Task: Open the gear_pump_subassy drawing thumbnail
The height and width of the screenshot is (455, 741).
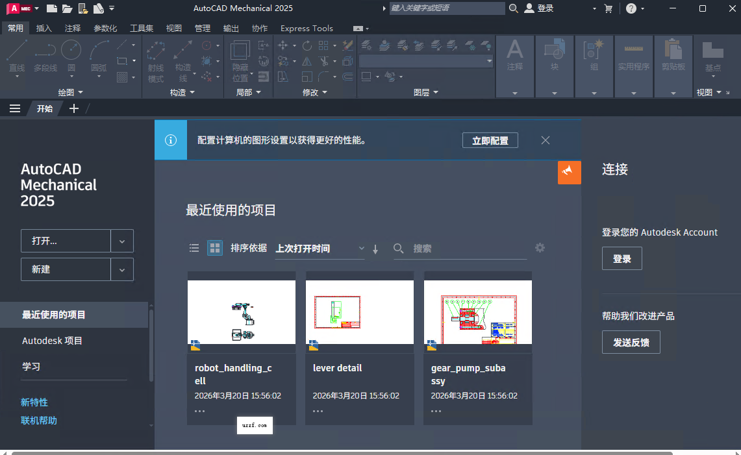Action: [x=477, y=310]
